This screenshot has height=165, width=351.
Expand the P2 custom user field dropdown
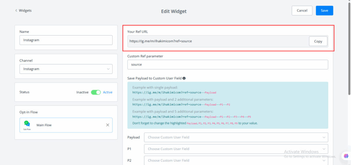(236, 160)
